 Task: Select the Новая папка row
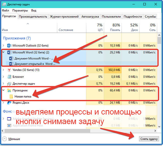(79, 97)
